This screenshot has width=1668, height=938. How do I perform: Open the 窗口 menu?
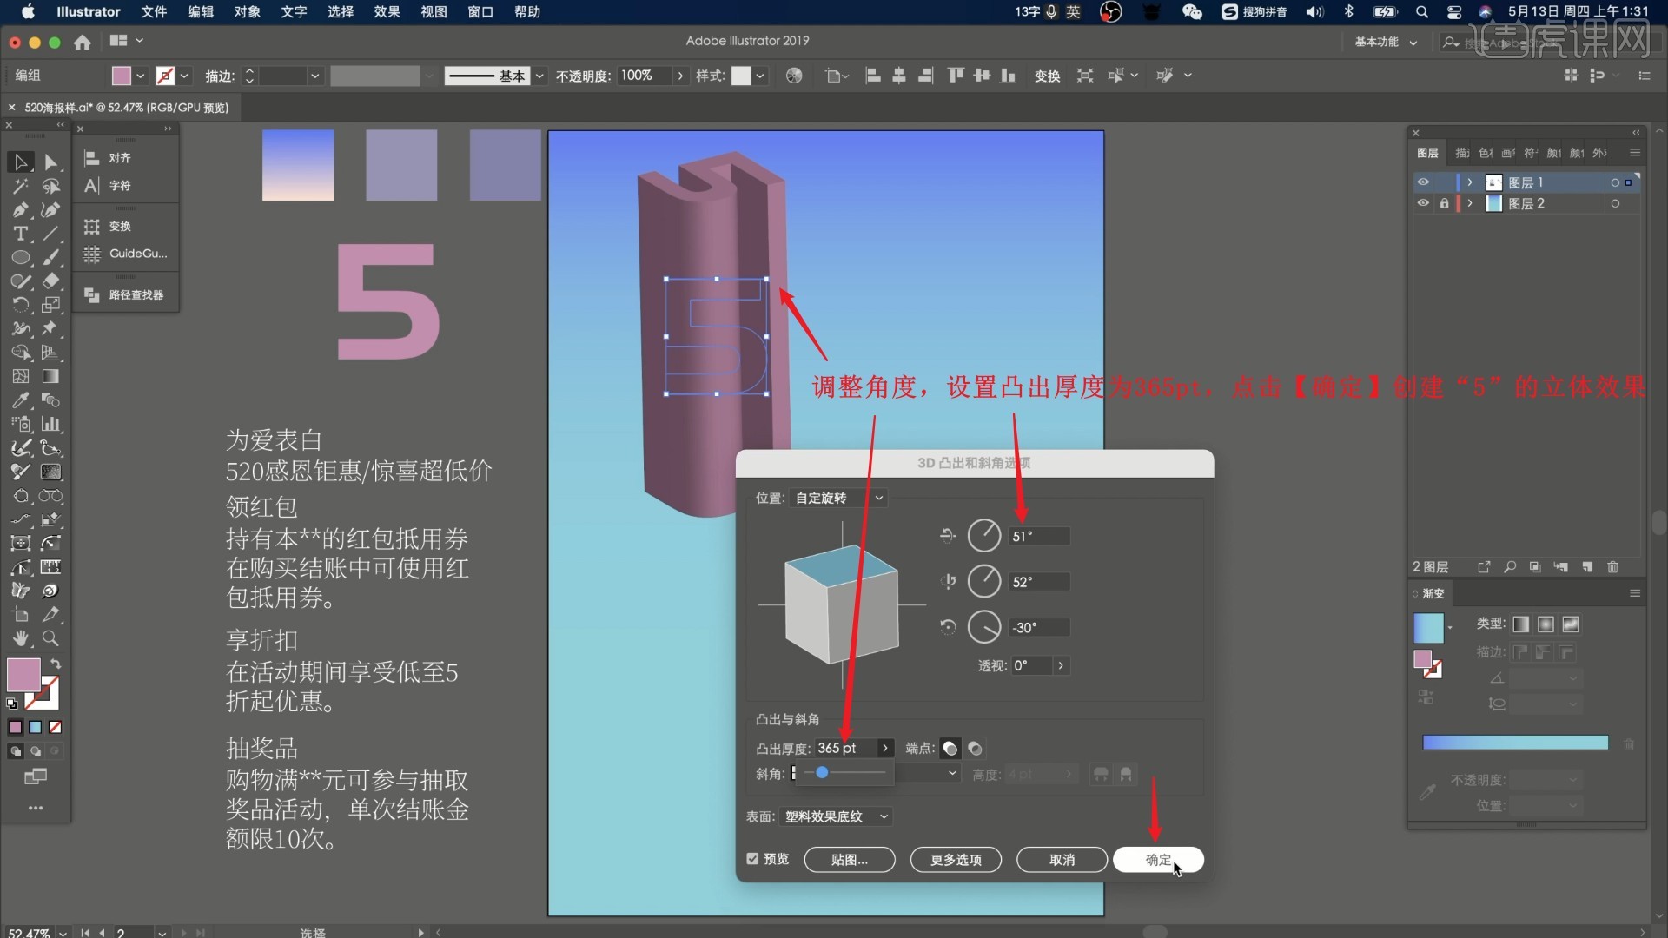(480, 11)
